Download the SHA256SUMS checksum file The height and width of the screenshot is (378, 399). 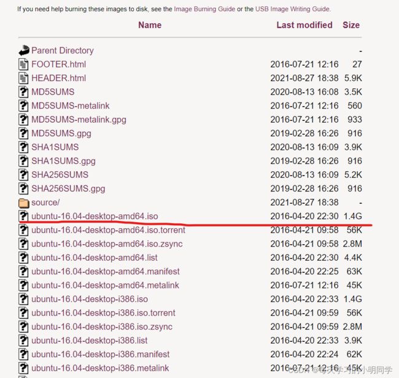pos(60,175)
